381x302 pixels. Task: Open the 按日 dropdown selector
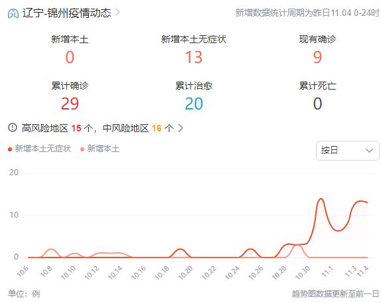(347, 151)
